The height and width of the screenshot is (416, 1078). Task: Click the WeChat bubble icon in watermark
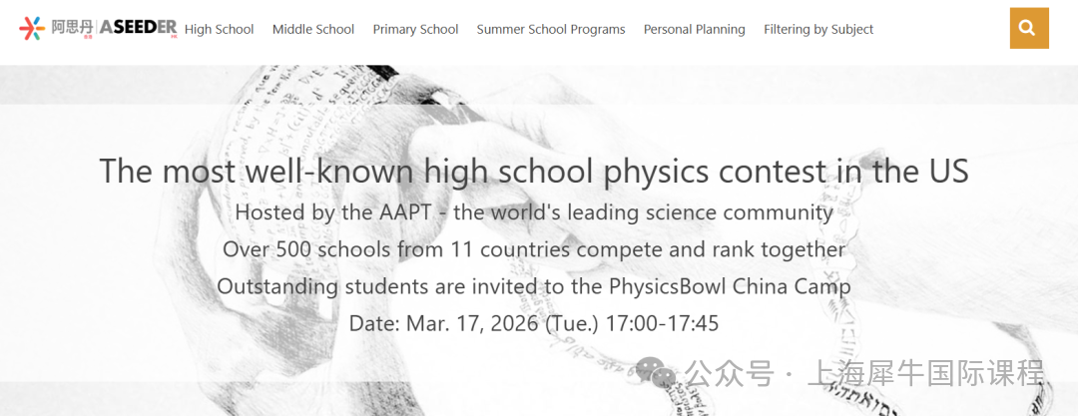click(x=655, y=373)
